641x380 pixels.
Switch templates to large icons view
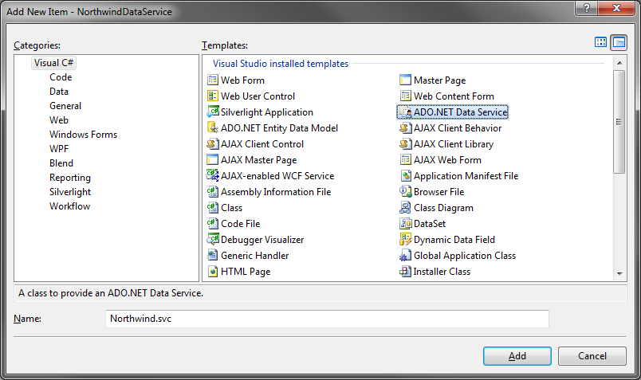click(x=600, y=42)
